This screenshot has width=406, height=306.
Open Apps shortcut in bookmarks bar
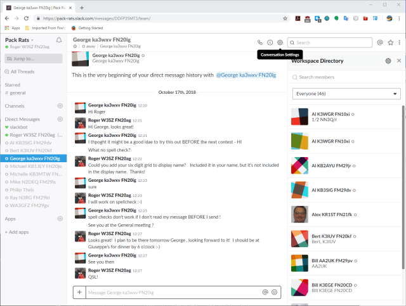12,28
